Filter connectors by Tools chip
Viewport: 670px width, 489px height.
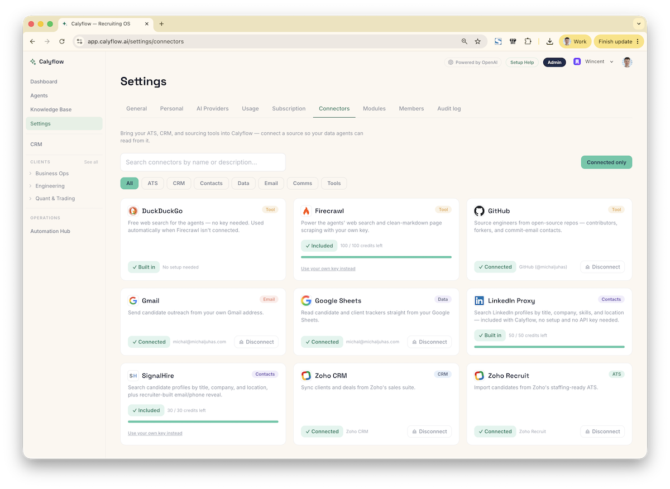point(334,183)
